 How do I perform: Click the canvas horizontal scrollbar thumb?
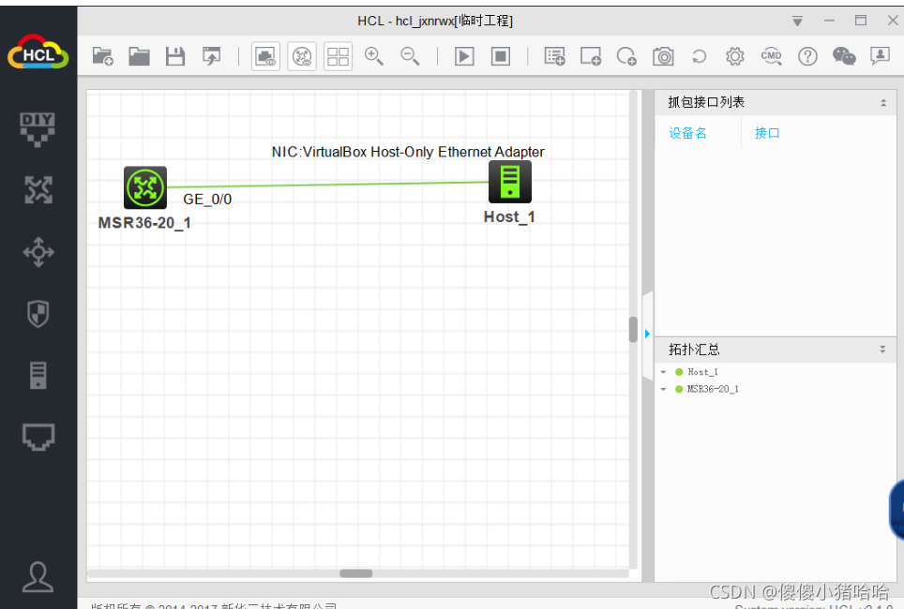point(355,573)
